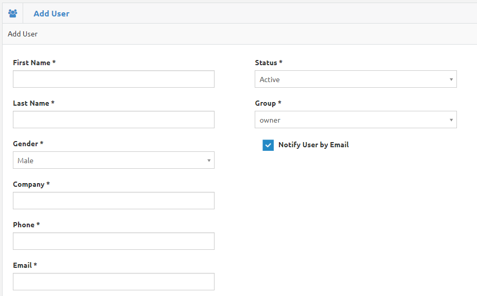Select the Company input field
477x296 pixels.
click(113, 201)
